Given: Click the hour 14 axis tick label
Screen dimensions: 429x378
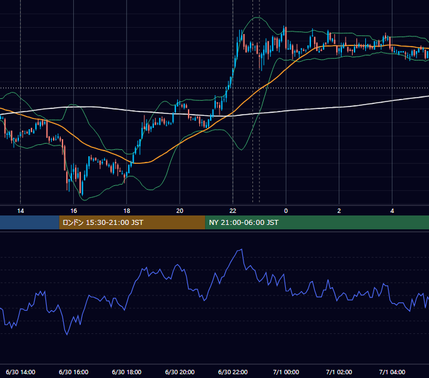Looking at the screenshot, I should pos(21,211).
